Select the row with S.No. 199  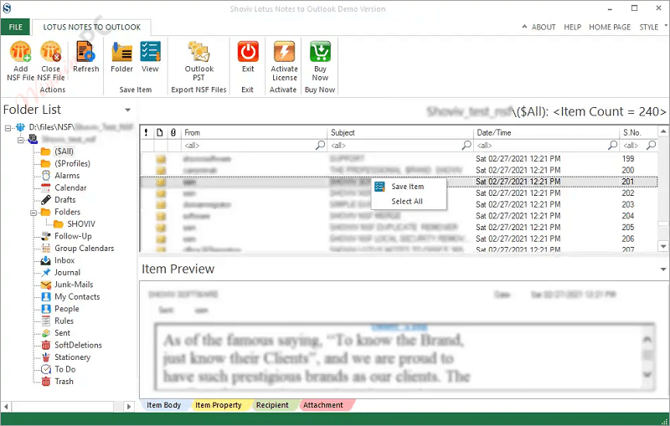pos(399,159)
